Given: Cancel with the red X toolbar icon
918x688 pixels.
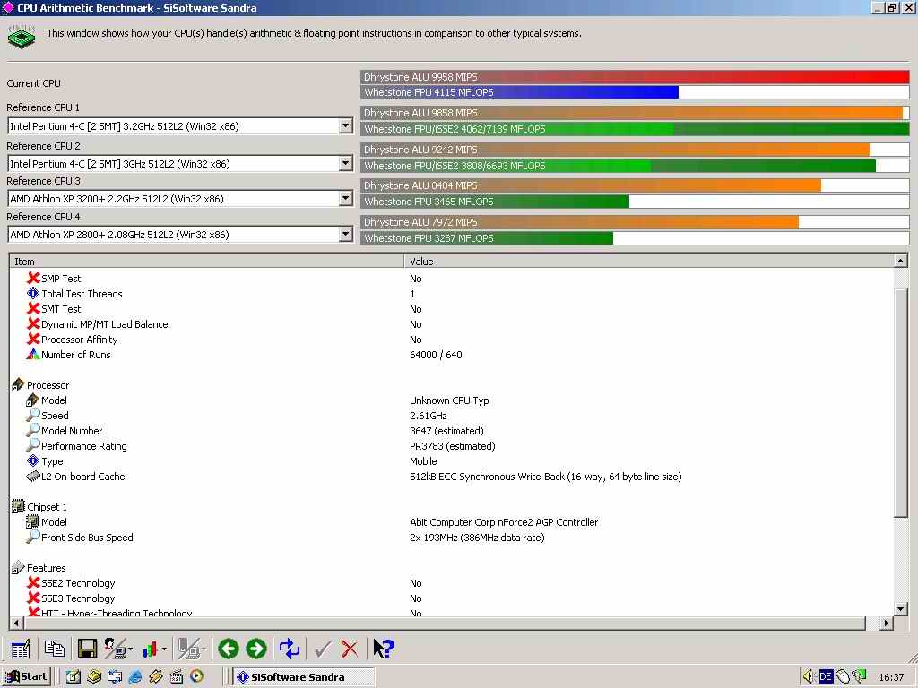Looking at the screenshot, I should (x=350, y=649).
